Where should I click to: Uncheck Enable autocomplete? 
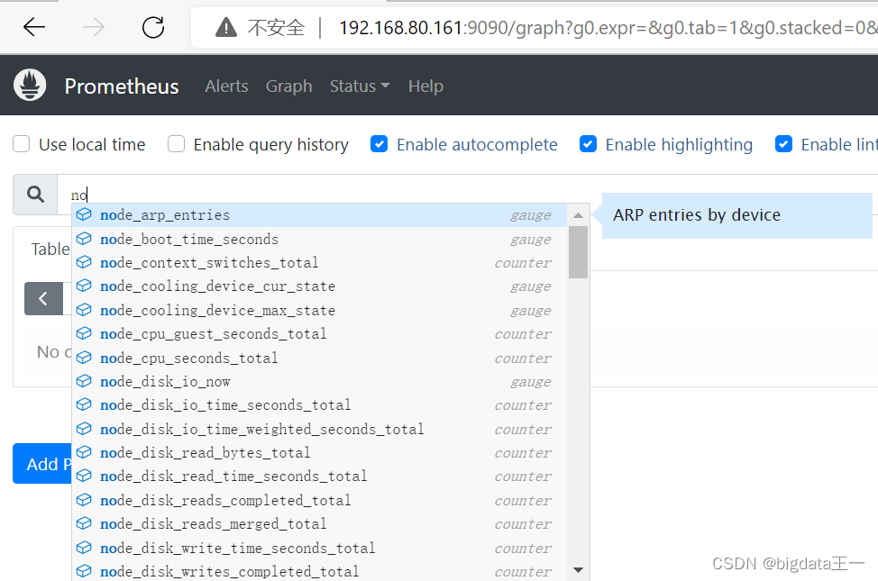pos(380,144)
